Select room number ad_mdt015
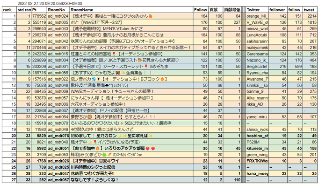The image size is (318, 184). [x=58, y=54]
